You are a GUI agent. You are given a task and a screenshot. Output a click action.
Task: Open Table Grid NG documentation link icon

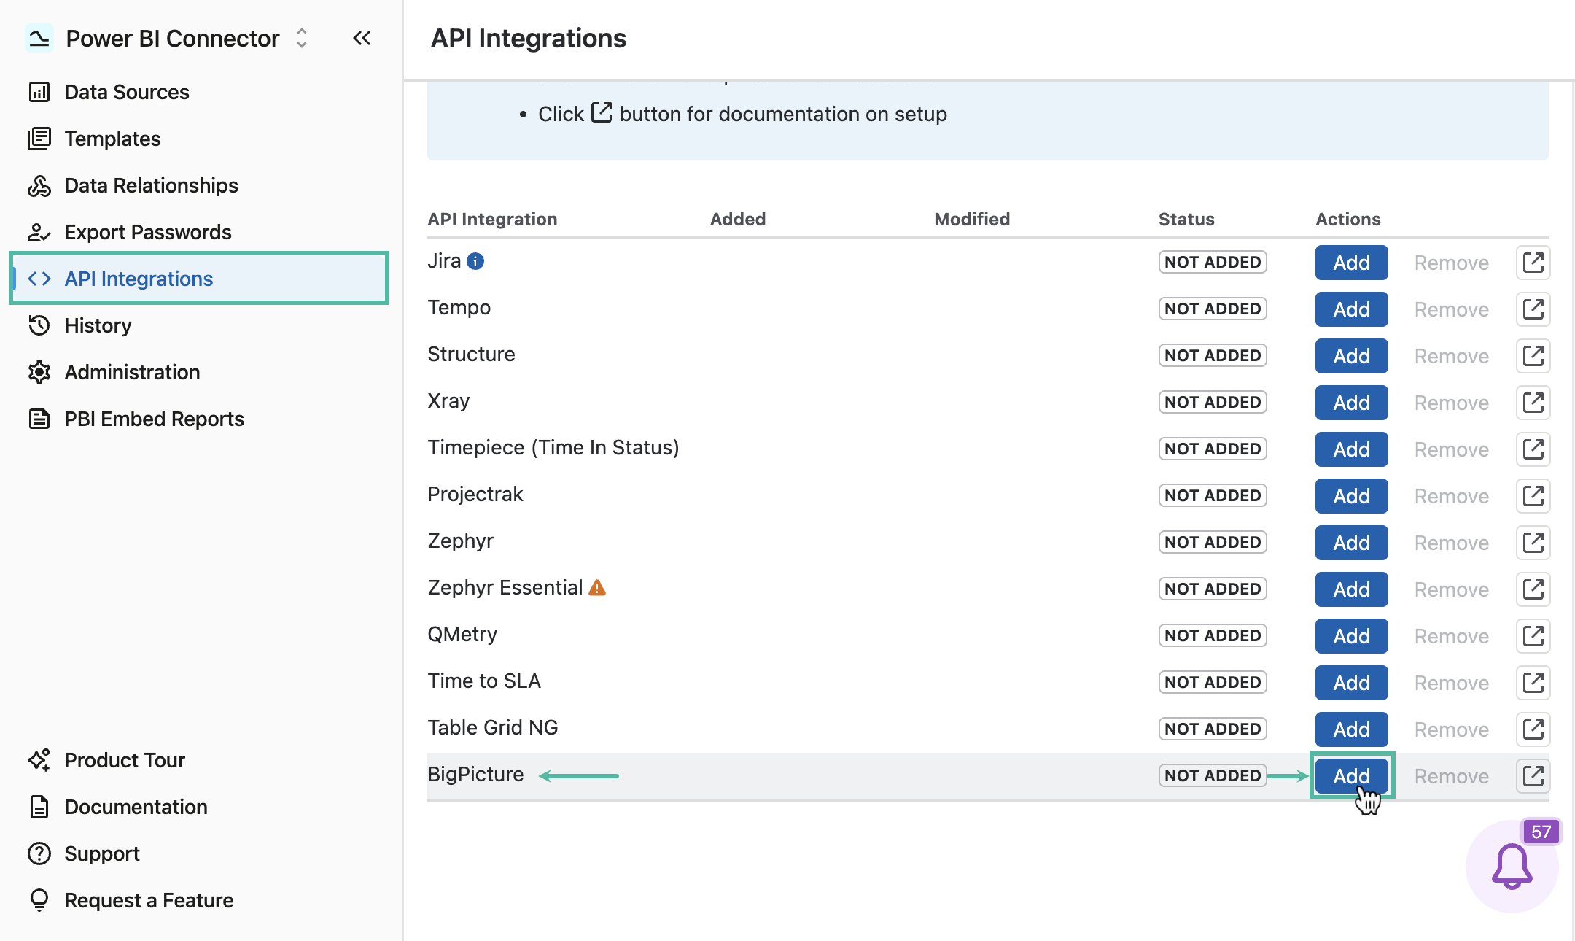[1533, 729]
